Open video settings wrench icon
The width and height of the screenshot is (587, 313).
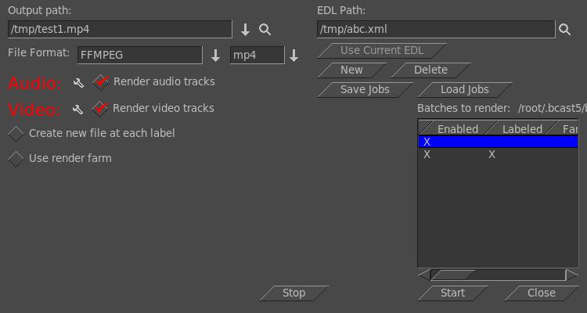pyautogui.click(x=78, y=110)
